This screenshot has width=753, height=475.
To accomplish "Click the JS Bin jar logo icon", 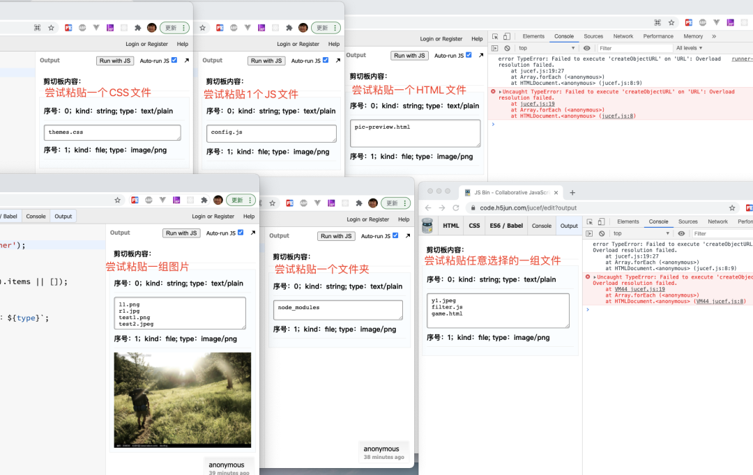I will tap(427, 226).
